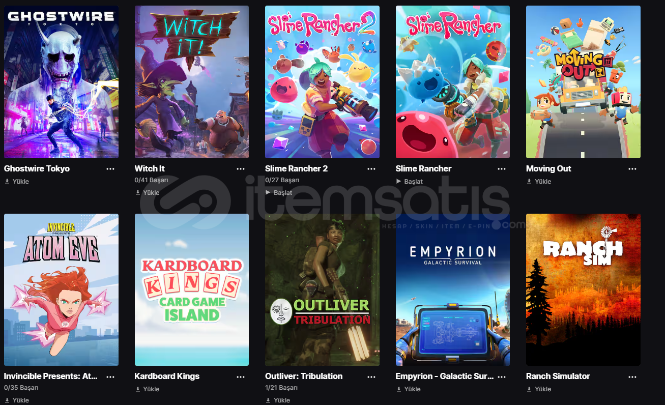This screenshot has height=405, width=665.
Task: Open the three-dot menu for Moving Out
Action: (632, 169)
